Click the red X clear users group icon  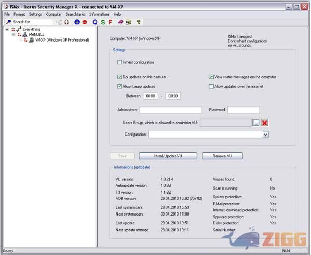point(264,123)
